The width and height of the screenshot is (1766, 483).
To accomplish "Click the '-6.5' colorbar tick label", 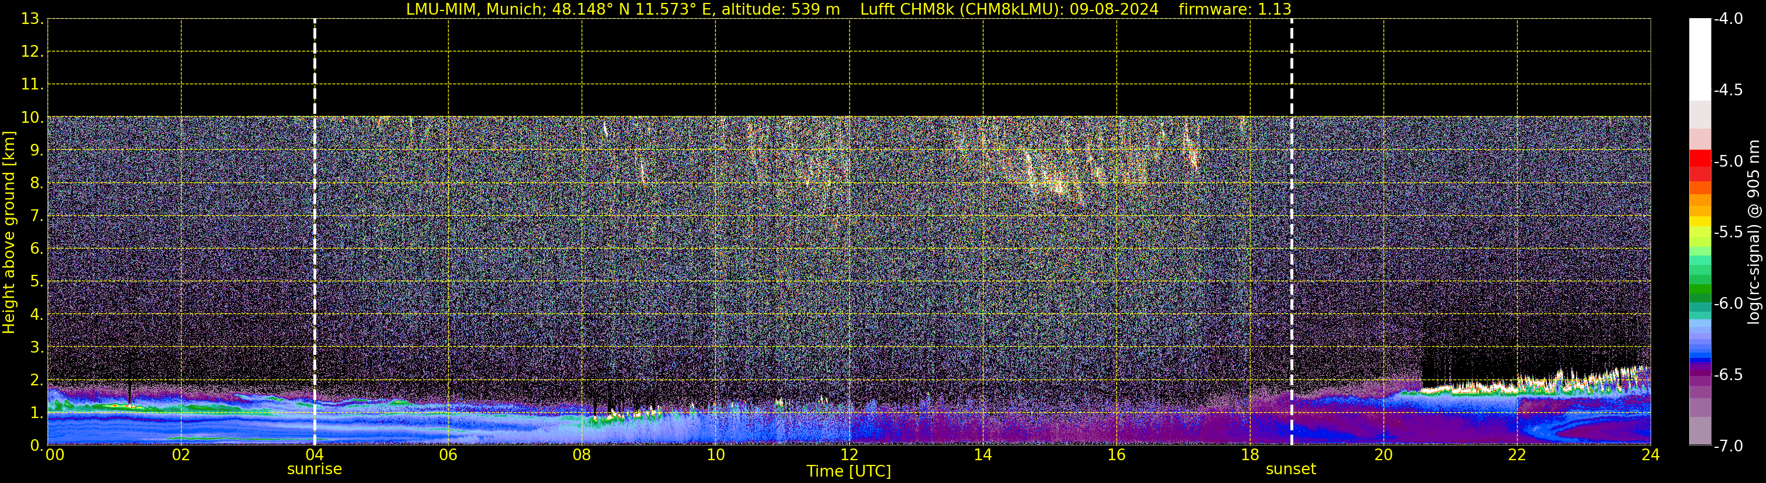I will [x=1727, y=375].
